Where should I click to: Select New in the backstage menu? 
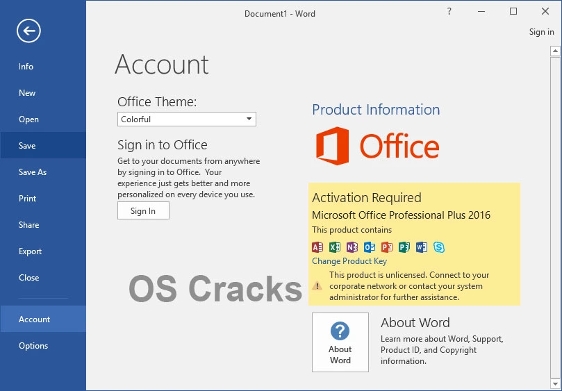point(43,93)
